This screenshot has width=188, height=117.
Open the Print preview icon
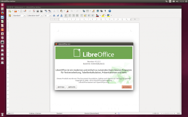41,11
